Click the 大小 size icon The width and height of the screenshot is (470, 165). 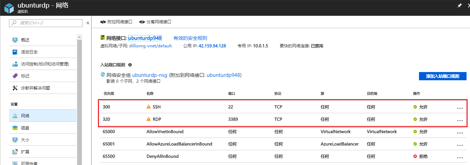tap(15, 140)
